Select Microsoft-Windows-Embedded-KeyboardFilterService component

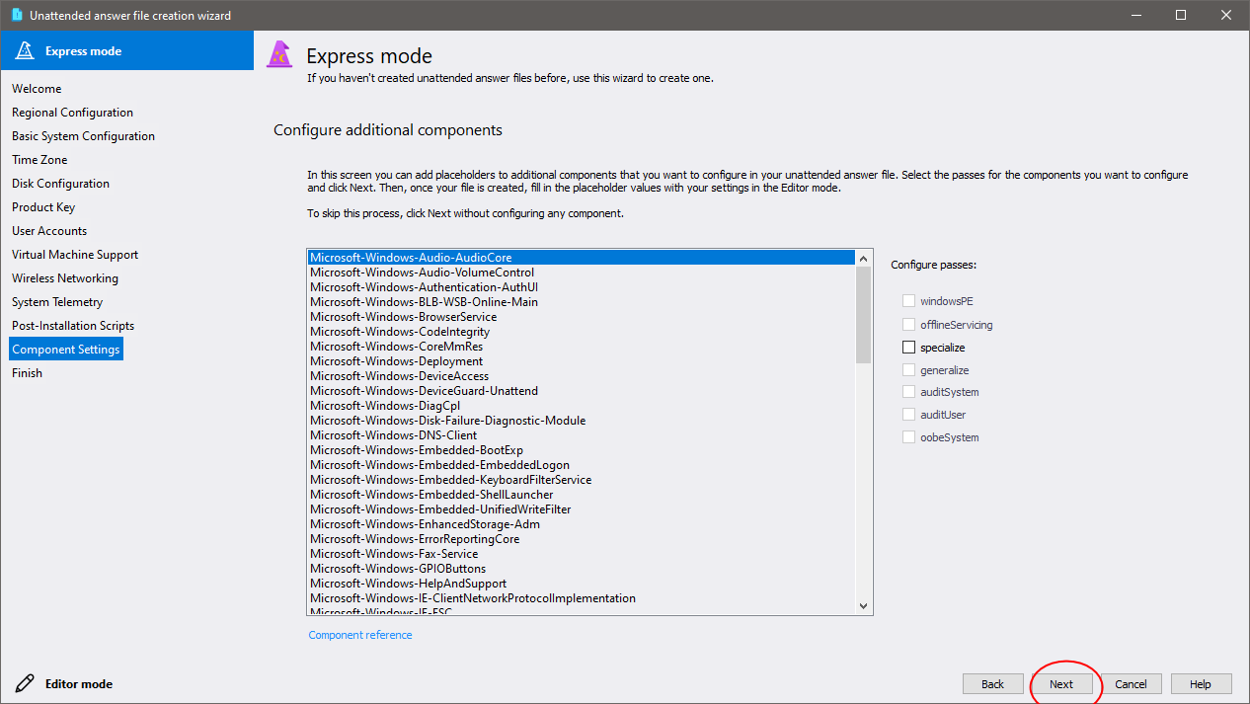(581, 480)
